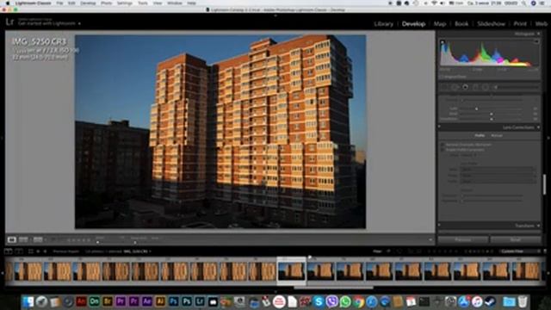Turn filters on or off switch

coord(545,251)
